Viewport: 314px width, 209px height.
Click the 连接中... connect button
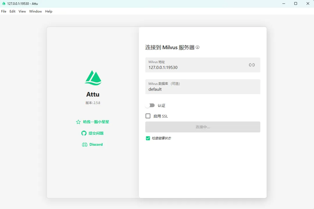[x=203, y=127]
